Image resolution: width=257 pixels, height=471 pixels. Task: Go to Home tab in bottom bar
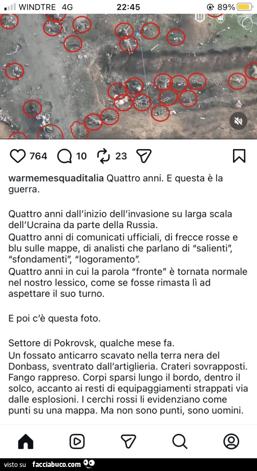[x=26, y=441]
